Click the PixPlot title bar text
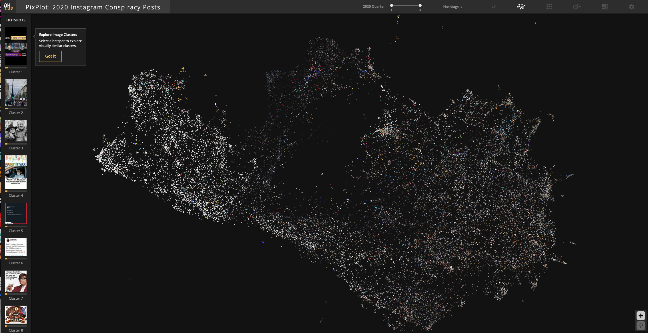 (x=93, y=7)
